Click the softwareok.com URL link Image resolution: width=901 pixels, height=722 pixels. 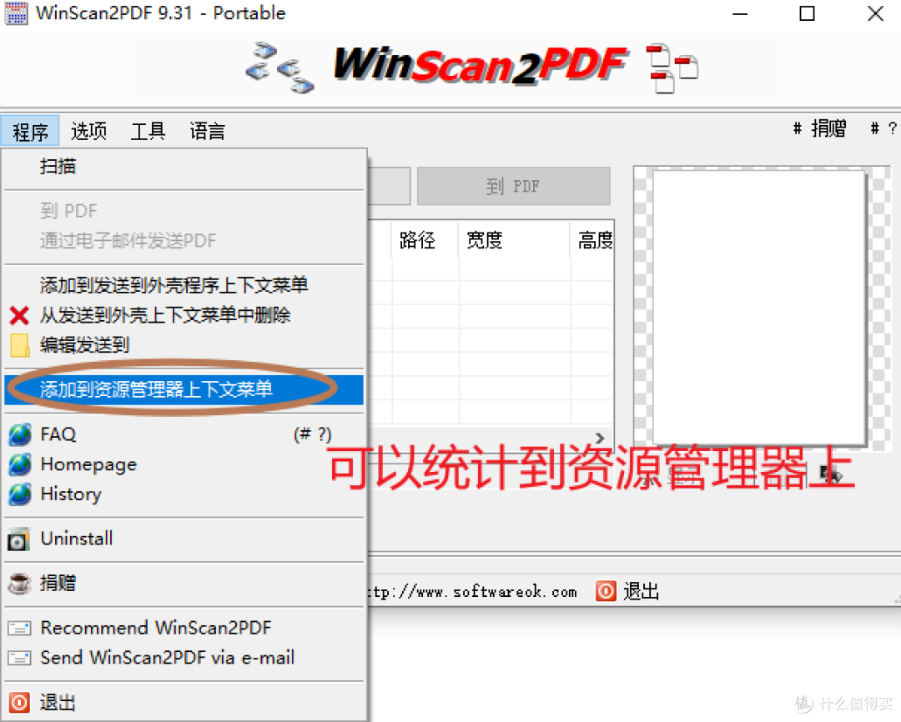coord(471,592)
